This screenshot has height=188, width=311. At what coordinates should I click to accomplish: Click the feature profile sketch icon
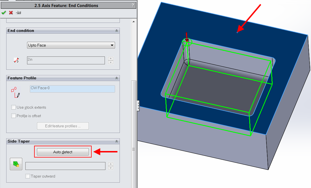[16, 92]
